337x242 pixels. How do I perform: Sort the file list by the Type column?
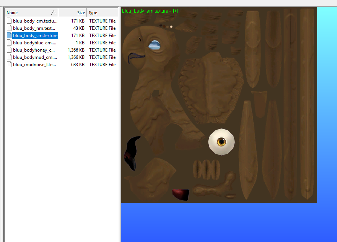click(x=102, y=13)
